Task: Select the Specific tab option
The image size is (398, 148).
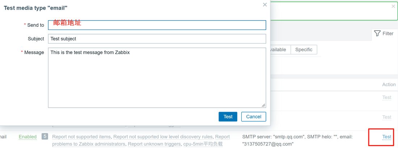Action: point(304,49)
